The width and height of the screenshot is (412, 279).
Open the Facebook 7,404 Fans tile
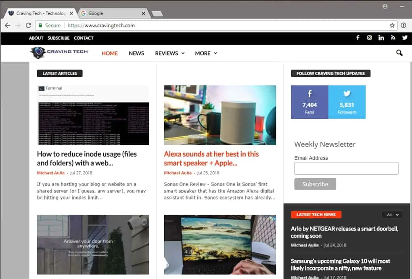click(x=310, y=102)
